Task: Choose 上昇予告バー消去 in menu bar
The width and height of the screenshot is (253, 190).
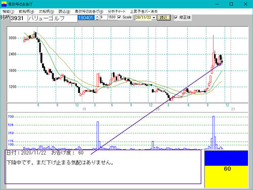Action: pos(144,12)
